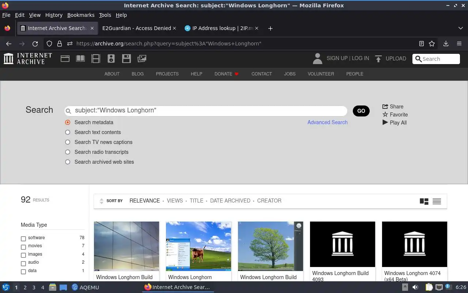Click the Upload arrow icon

(378, 59)
